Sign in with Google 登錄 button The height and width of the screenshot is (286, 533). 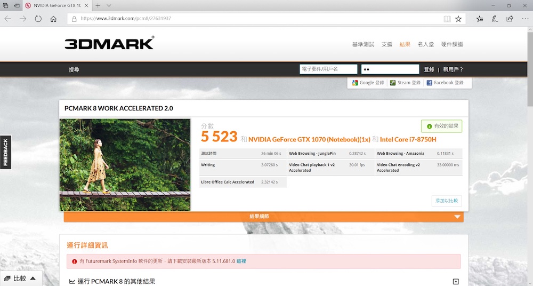pos(368,83)
